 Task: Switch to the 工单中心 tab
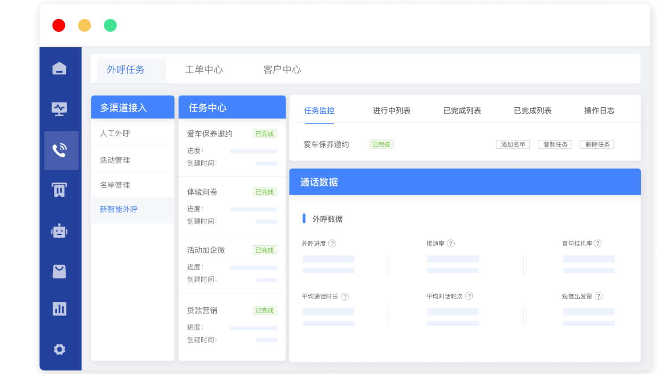click(204, 69)
